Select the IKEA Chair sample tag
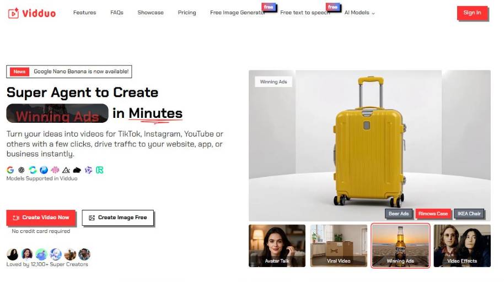Viewport: 504px width, 282px height. pos(469,214)
